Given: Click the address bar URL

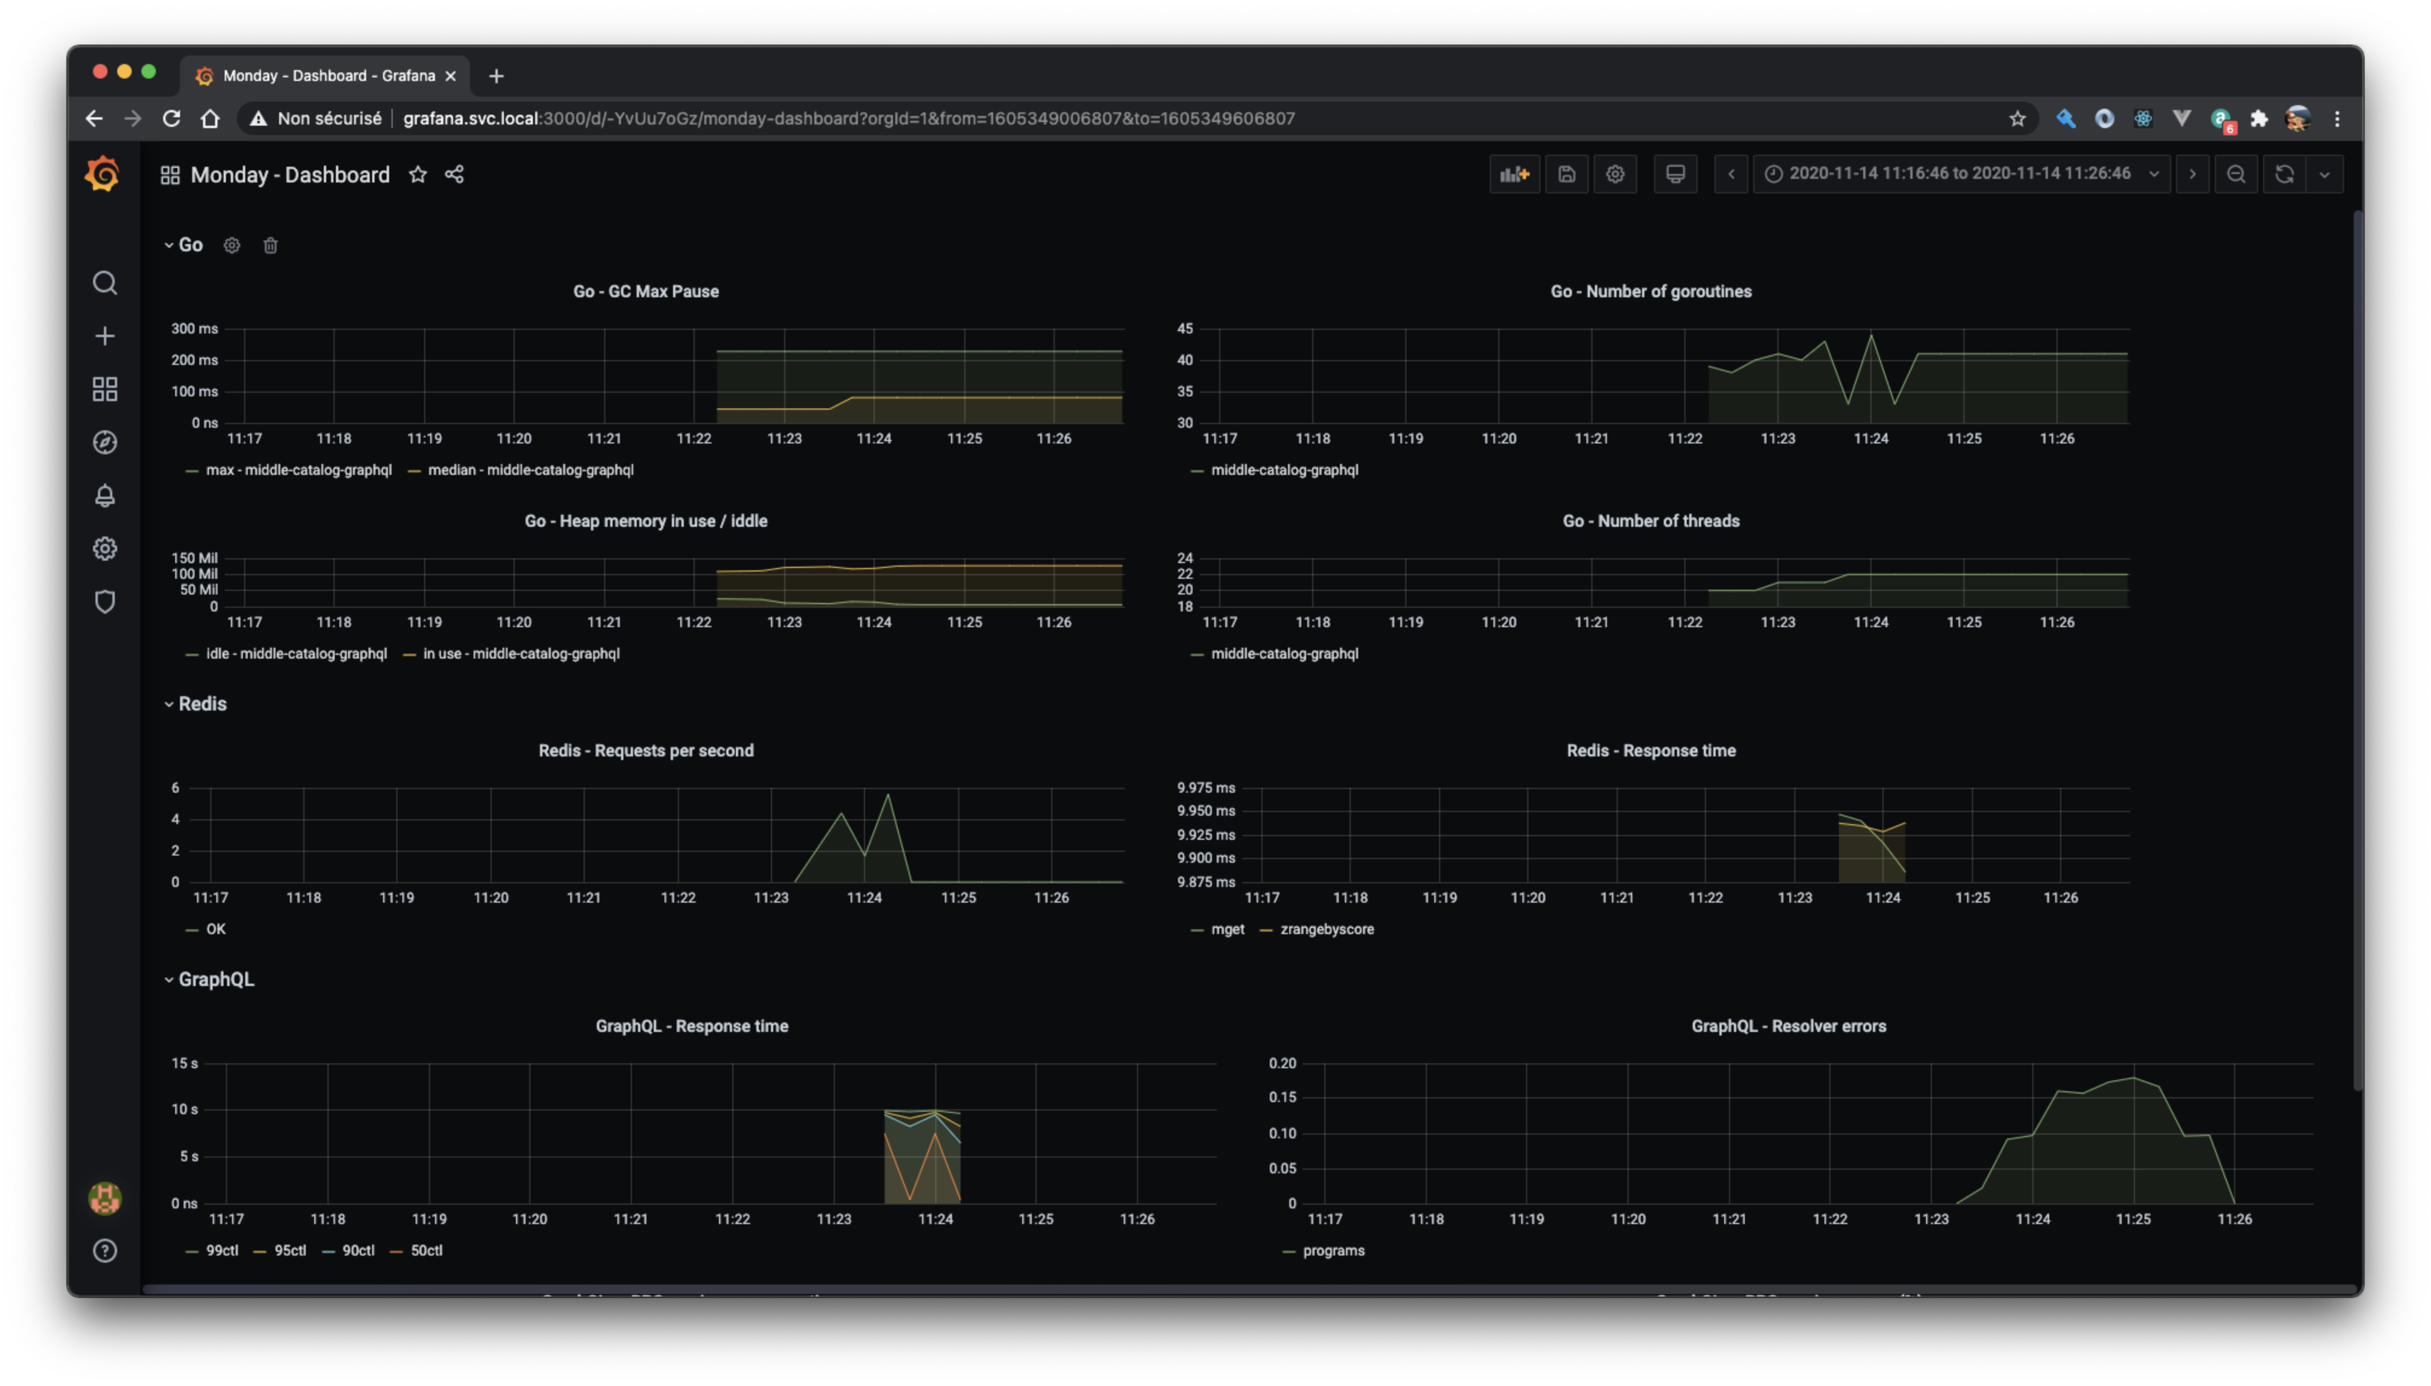Looking at the screenshot, I should pyautogui.click(x=848, y=119).
